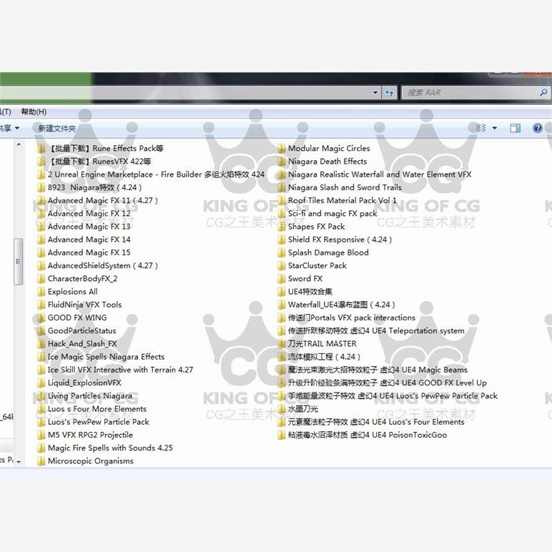Select folder icon of Advanced Magic FX 15
This screenshot has width=552, height=552.
coord(41,253)
